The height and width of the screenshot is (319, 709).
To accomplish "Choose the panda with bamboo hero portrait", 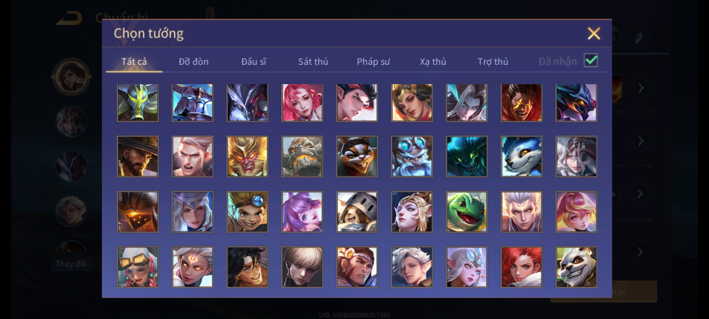I will (x=576, y=267).
